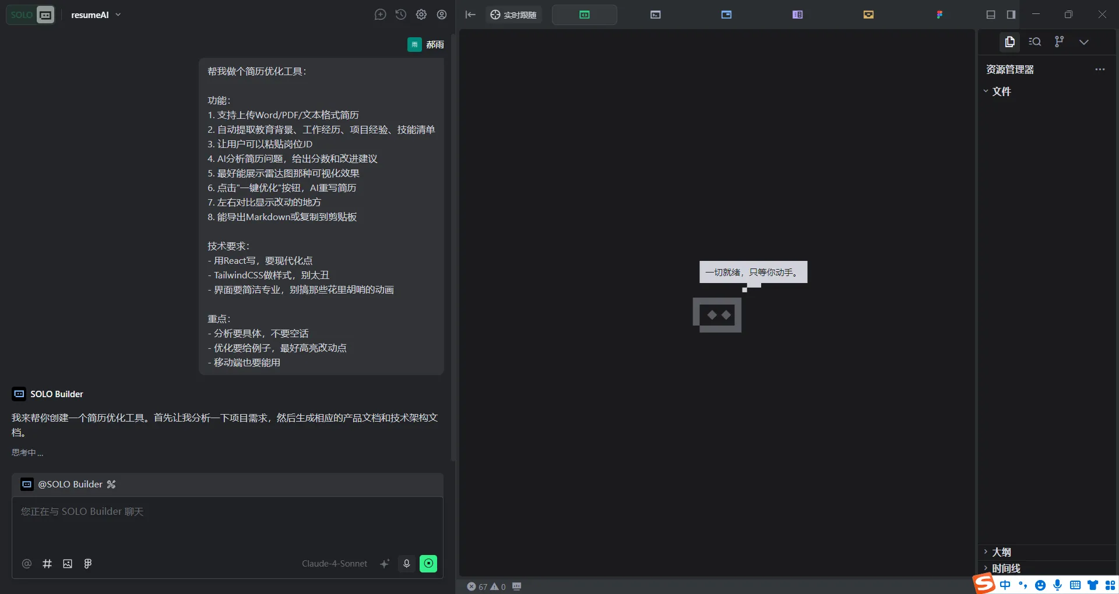The width and height of the screenshot is (1119, 594).
Task: Click the 实时跟随 button
Action: pos(513,15)
